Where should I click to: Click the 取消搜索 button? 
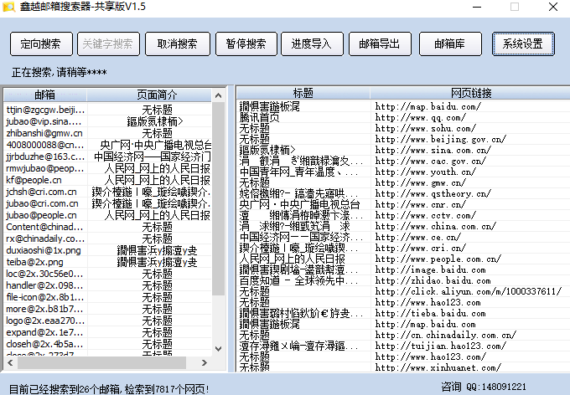coord(178,44)
